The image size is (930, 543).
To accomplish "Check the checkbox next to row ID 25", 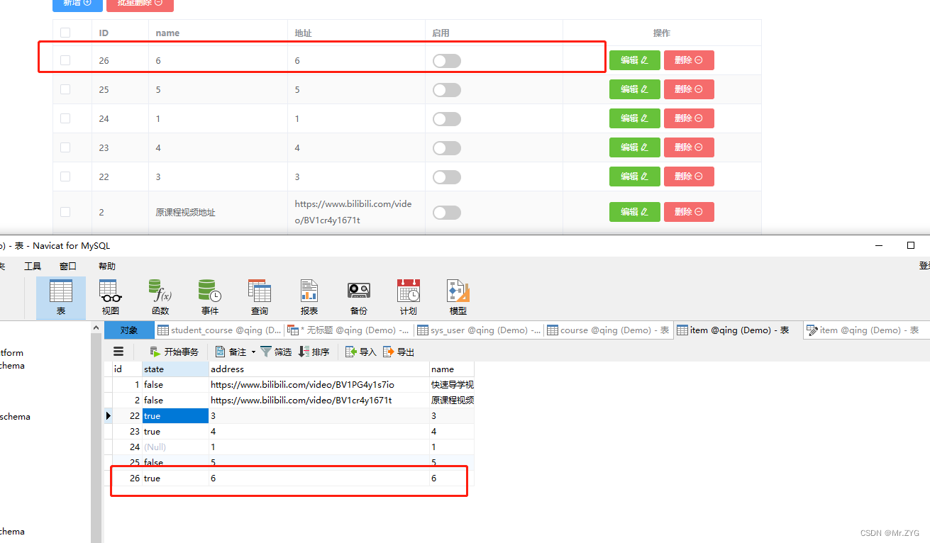I will [x=65, y=89].
